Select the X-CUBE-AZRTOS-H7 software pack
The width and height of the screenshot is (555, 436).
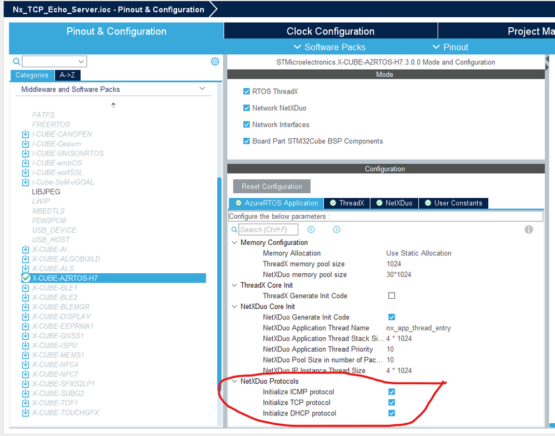click(x=113, y=278)
